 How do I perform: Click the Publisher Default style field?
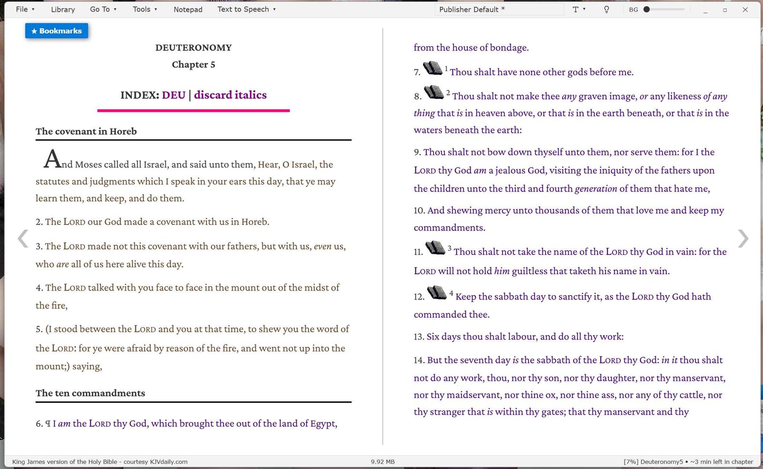(x=499, y=9)
